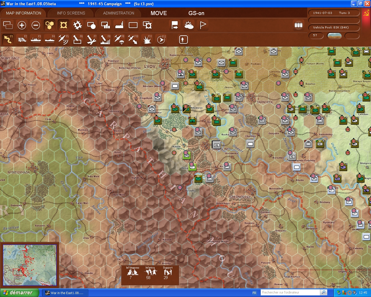Select Air Transfer mode (F10)
Viewport: 371px width, 297px height.
click(x=133, y=39)
